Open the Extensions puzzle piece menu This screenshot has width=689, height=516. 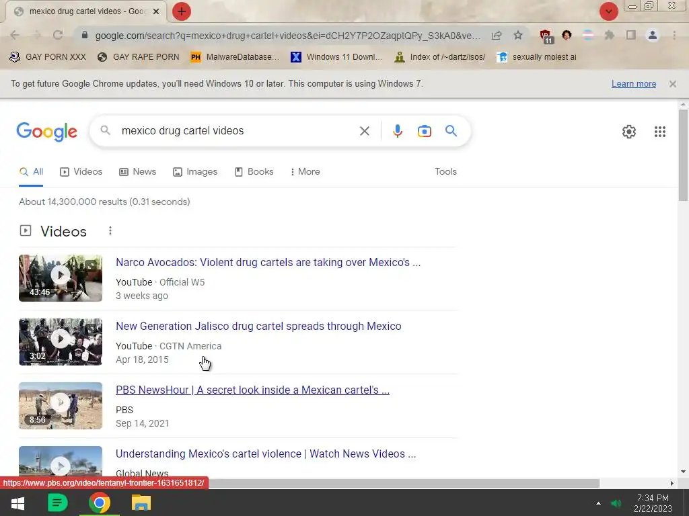[609, 35]
